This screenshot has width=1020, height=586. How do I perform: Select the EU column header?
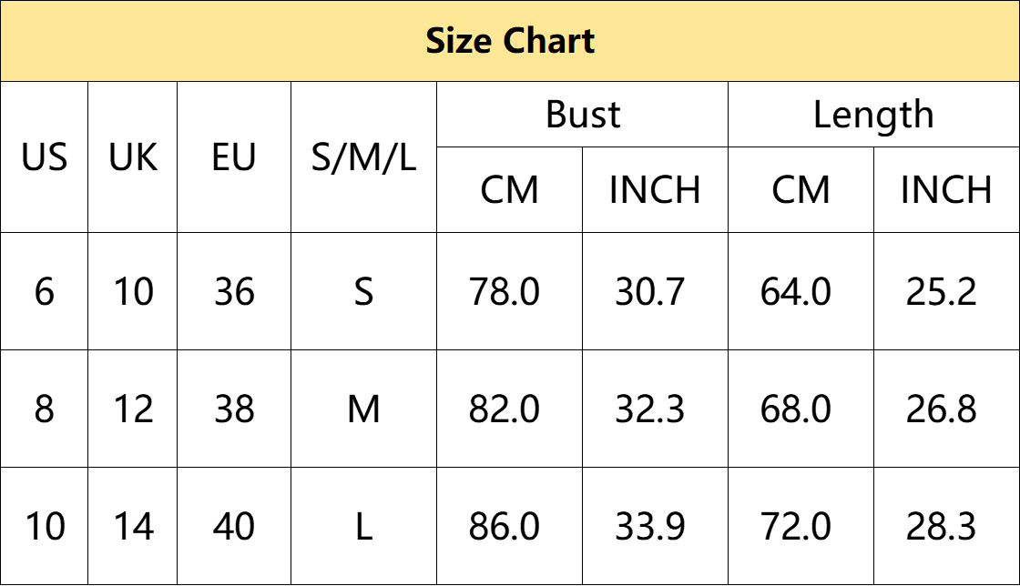click(x=234, y=157)
